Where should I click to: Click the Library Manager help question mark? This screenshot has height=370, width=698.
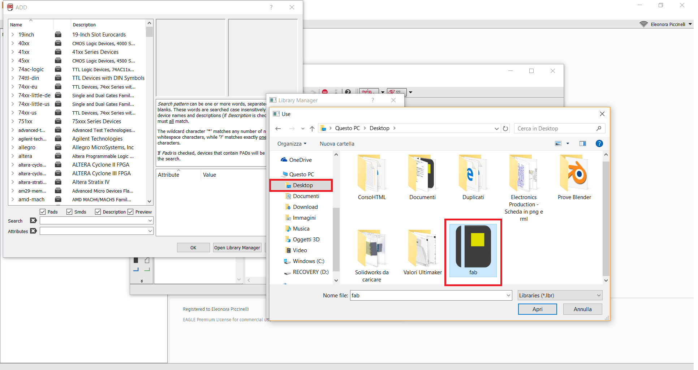[372, 100]
